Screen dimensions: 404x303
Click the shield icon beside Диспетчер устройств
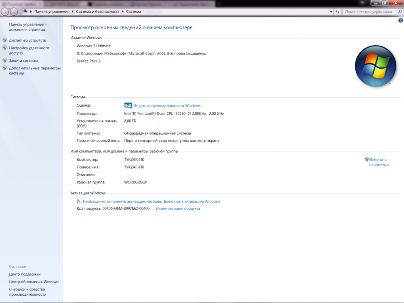click(x=4, y=40)
